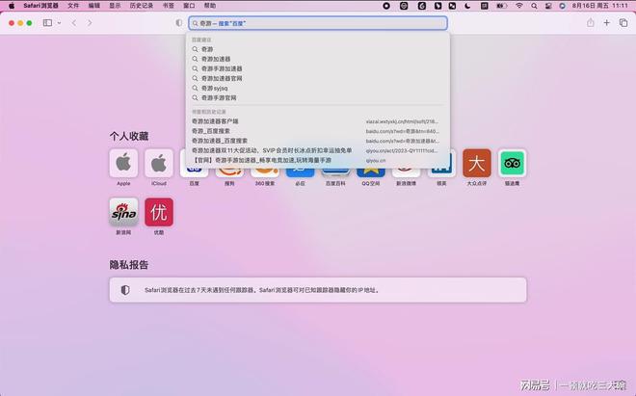636x396 pixels.
Task: Select search suggestion 奇游加速器官网
Action: (318, 78)
